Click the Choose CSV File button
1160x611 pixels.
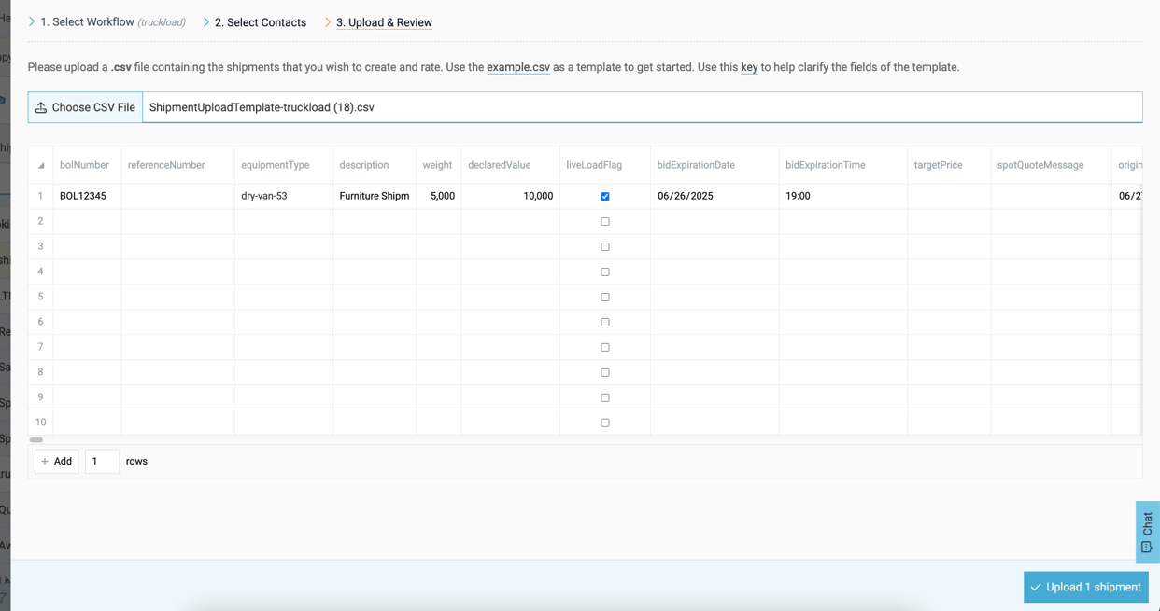[84, 106]
